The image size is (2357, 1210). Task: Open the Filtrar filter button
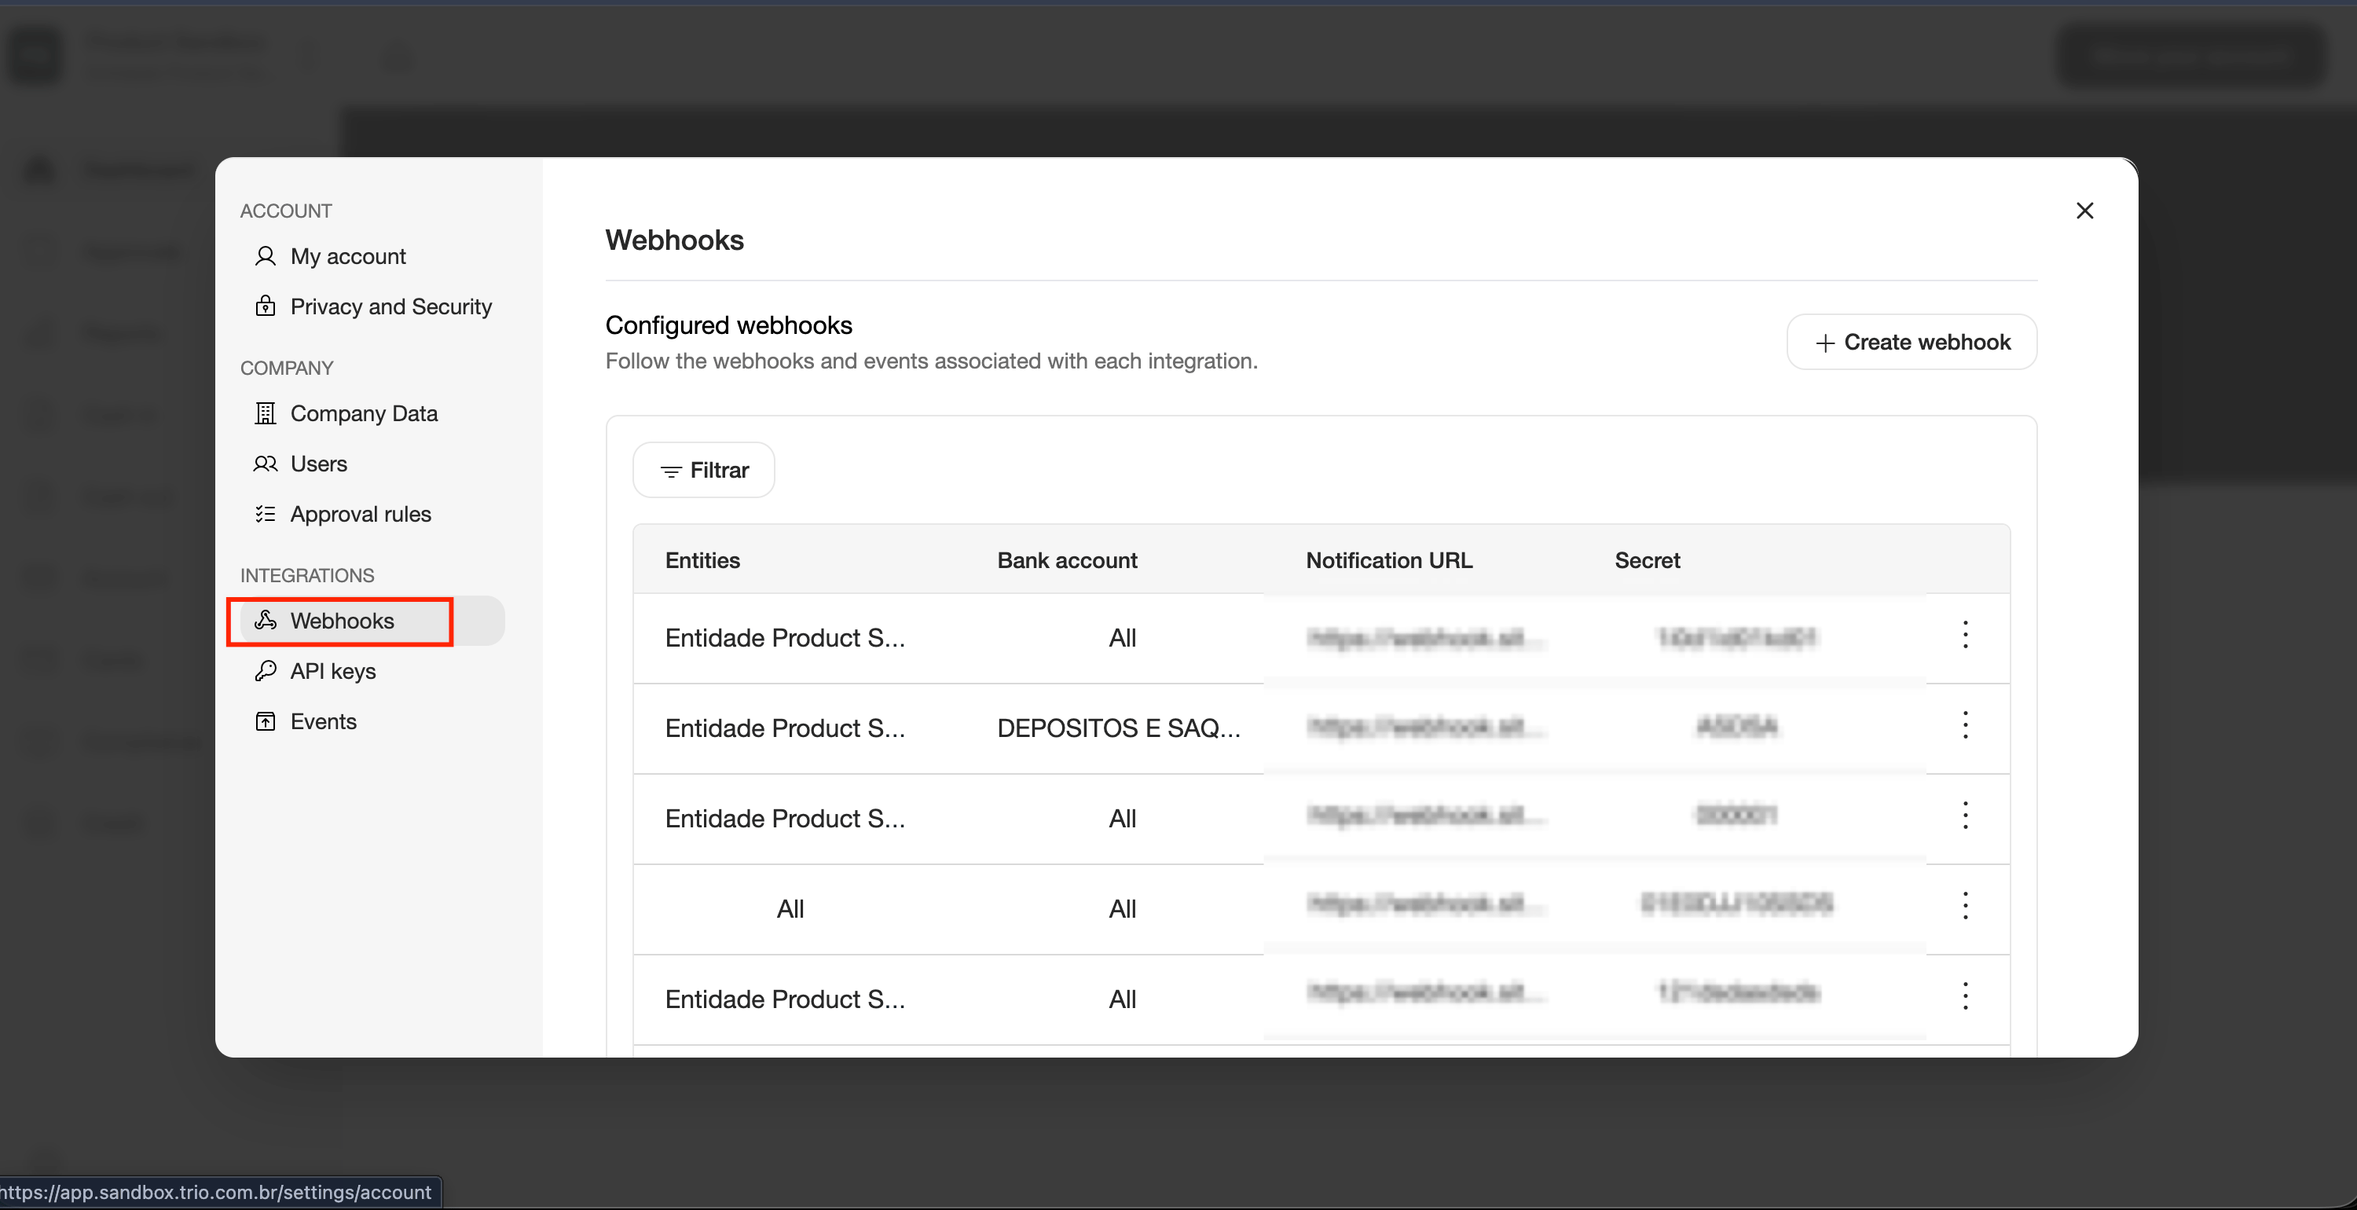(x=704, y=471)
